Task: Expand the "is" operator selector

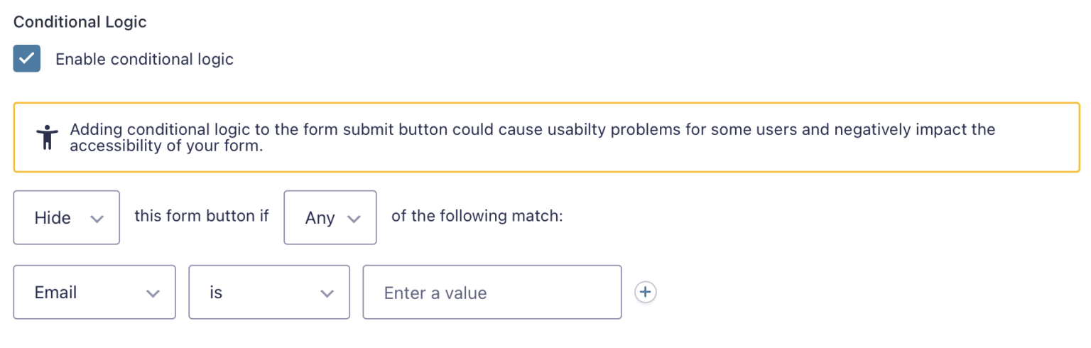Action: [x=269, y=292]
